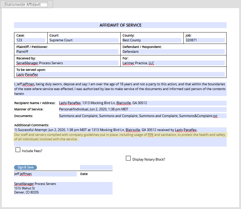Edit the Manner of Service field
This screenshot has width=241, height=209.
coord(142,109)
